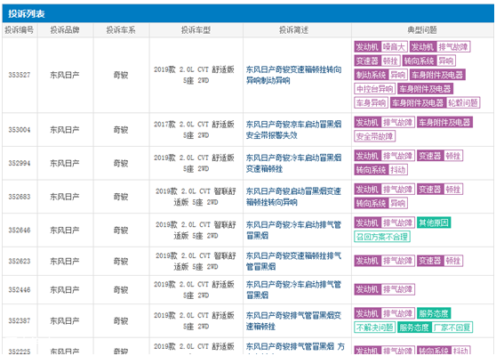
Task: Click the green 其他原因 tag
Action: 434,222
